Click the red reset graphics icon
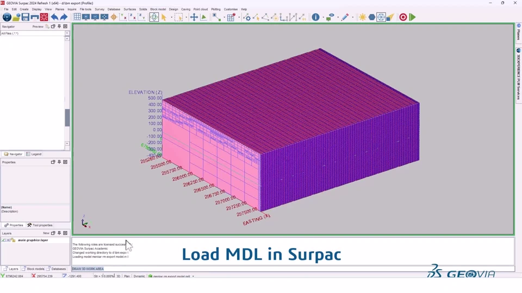Viewport: 522px width, 293px height. point(44,17)
